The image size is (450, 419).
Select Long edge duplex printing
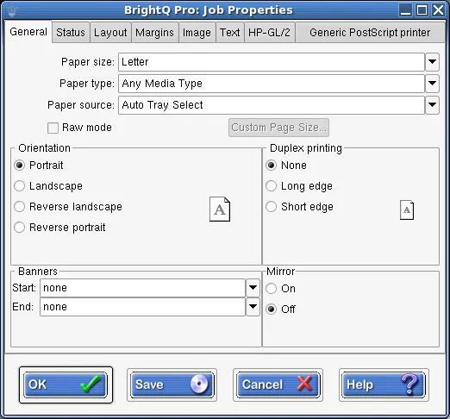[271, 186]
